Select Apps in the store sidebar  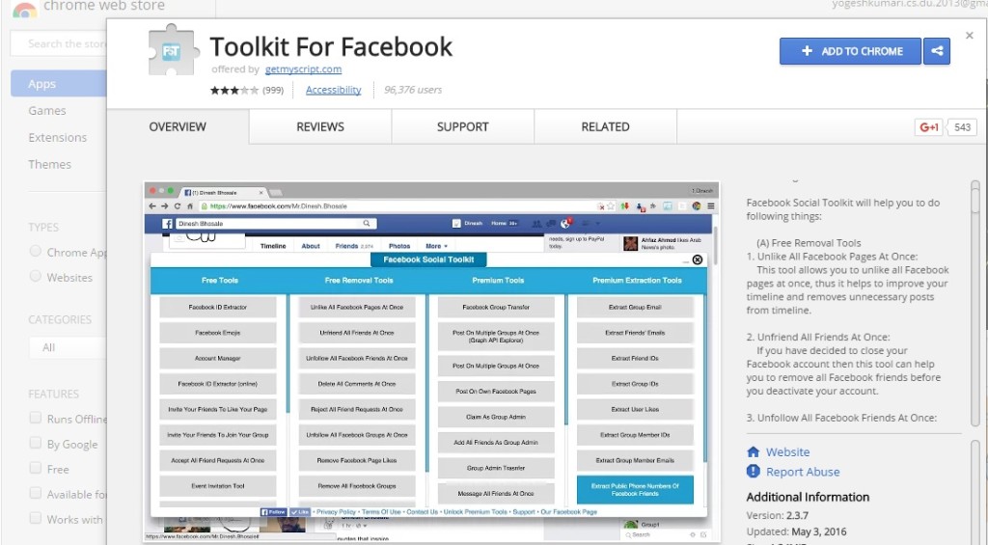pyautogui.click(x=59, y=84)
